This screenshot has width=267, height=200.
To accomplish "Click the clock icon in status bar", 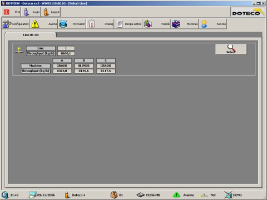I will 5,195.
